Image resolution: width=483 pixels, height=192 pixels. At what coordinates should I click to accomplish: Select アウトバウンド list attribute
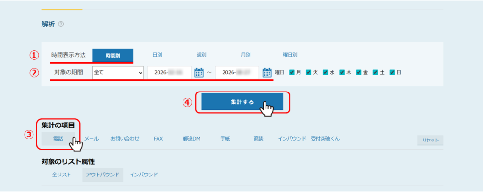pos(102,175)
